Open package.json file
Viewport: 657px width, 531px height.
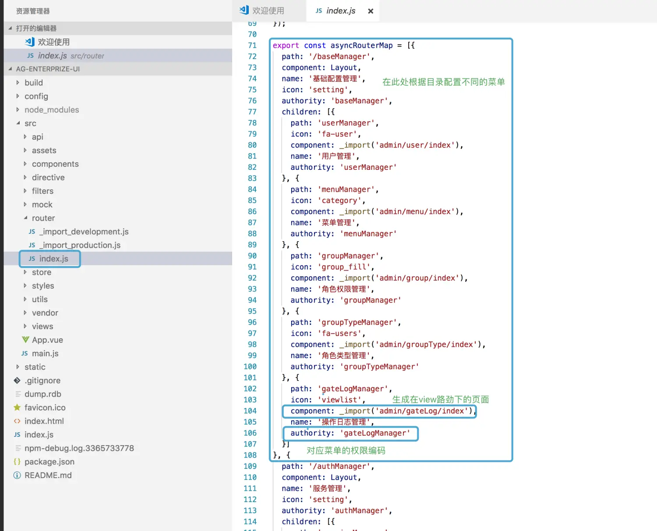coord(118,461)
